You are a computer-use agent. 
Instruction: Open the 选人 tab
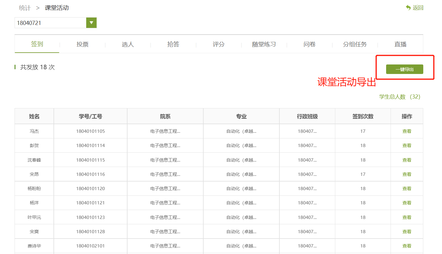(128, 44)
